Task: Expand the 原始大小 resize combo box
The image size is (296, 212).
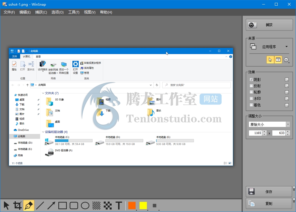Action: tap(288, 124)
